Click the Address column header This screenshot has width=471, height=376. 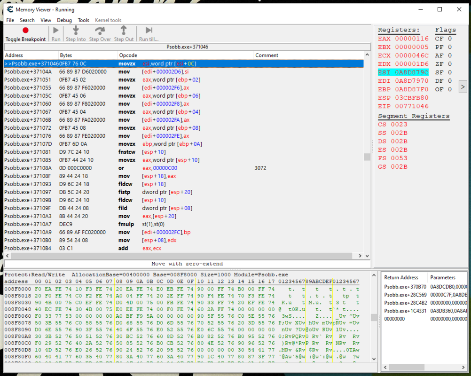tap(31, 55)
